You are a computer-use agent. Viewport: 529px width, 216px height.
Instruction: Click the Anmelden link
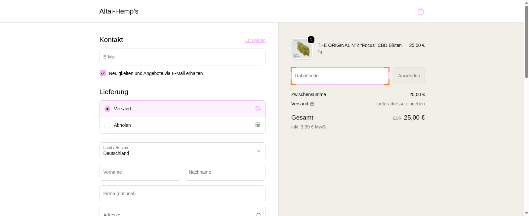pos(255,40)
